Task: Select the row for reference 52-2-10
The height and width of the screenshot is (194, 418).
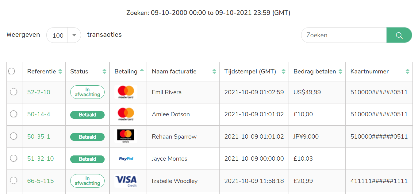Action: pyautogui.click(x=13, y=92)
